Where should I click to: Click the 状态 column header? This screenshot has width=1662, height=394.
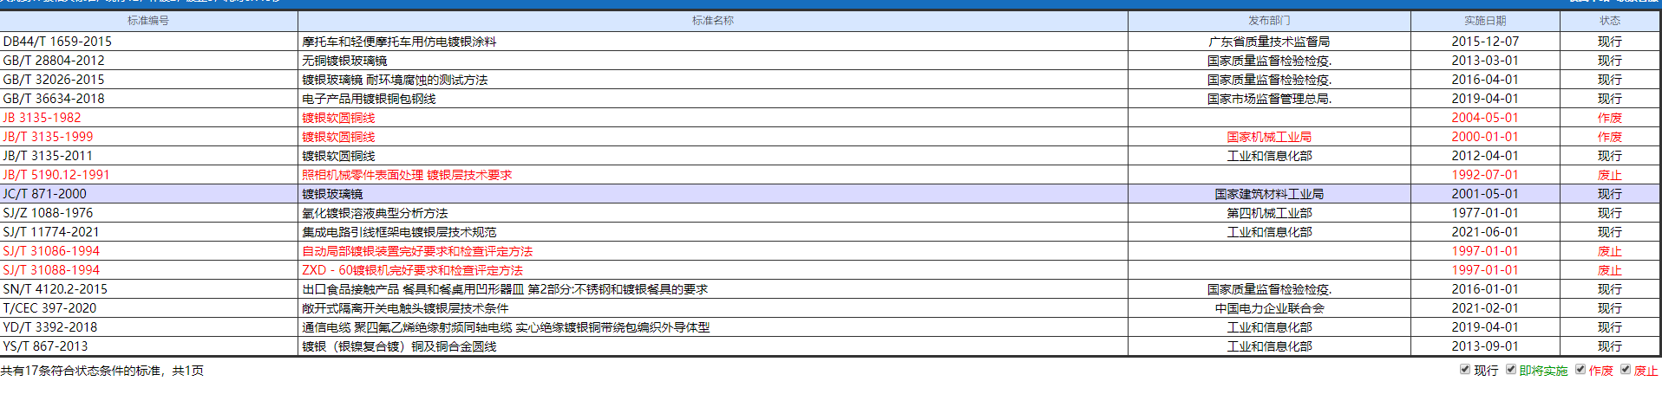pos(1610,21)
